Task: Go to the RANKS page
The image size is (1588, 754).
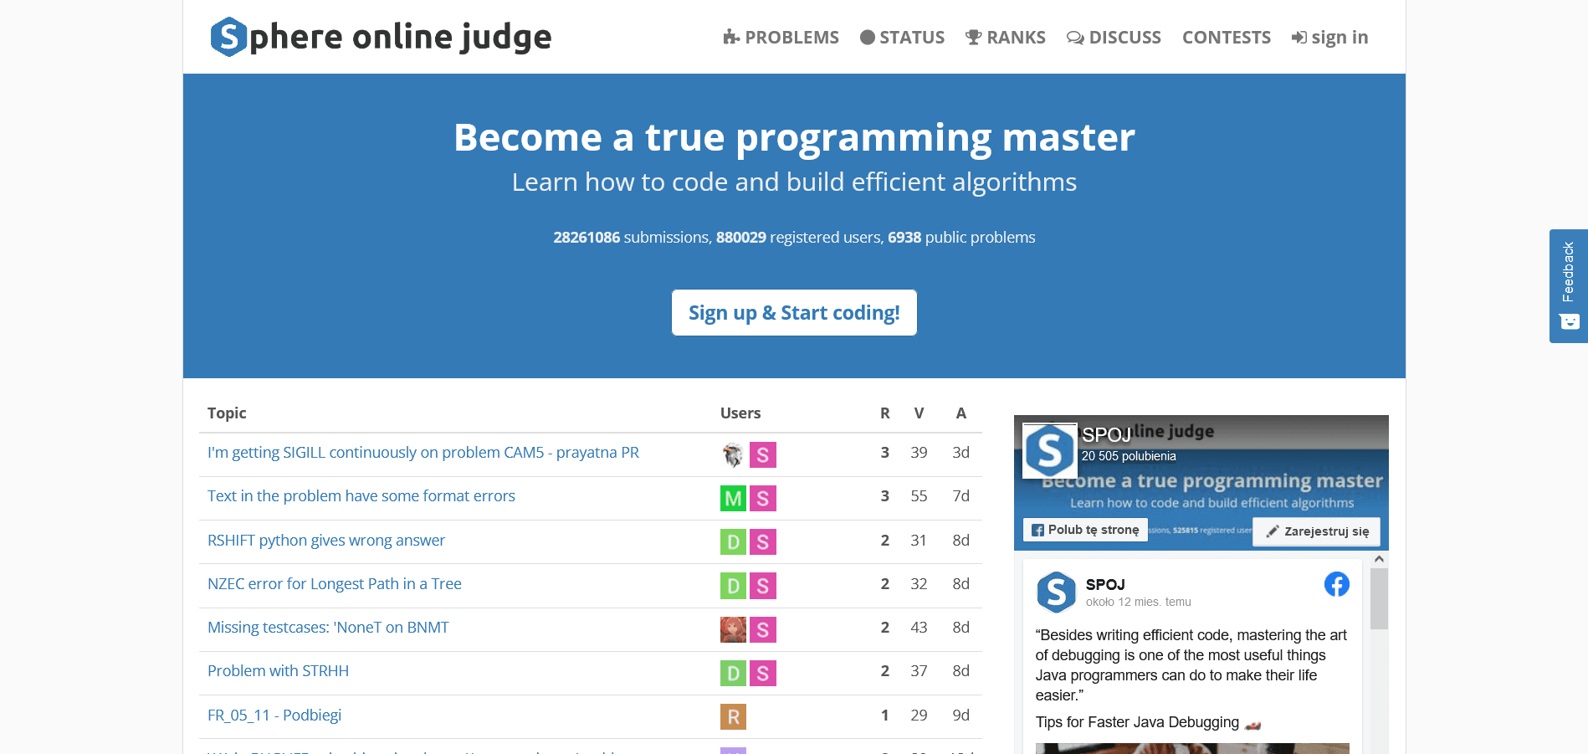Action: tap(1005, 38)
